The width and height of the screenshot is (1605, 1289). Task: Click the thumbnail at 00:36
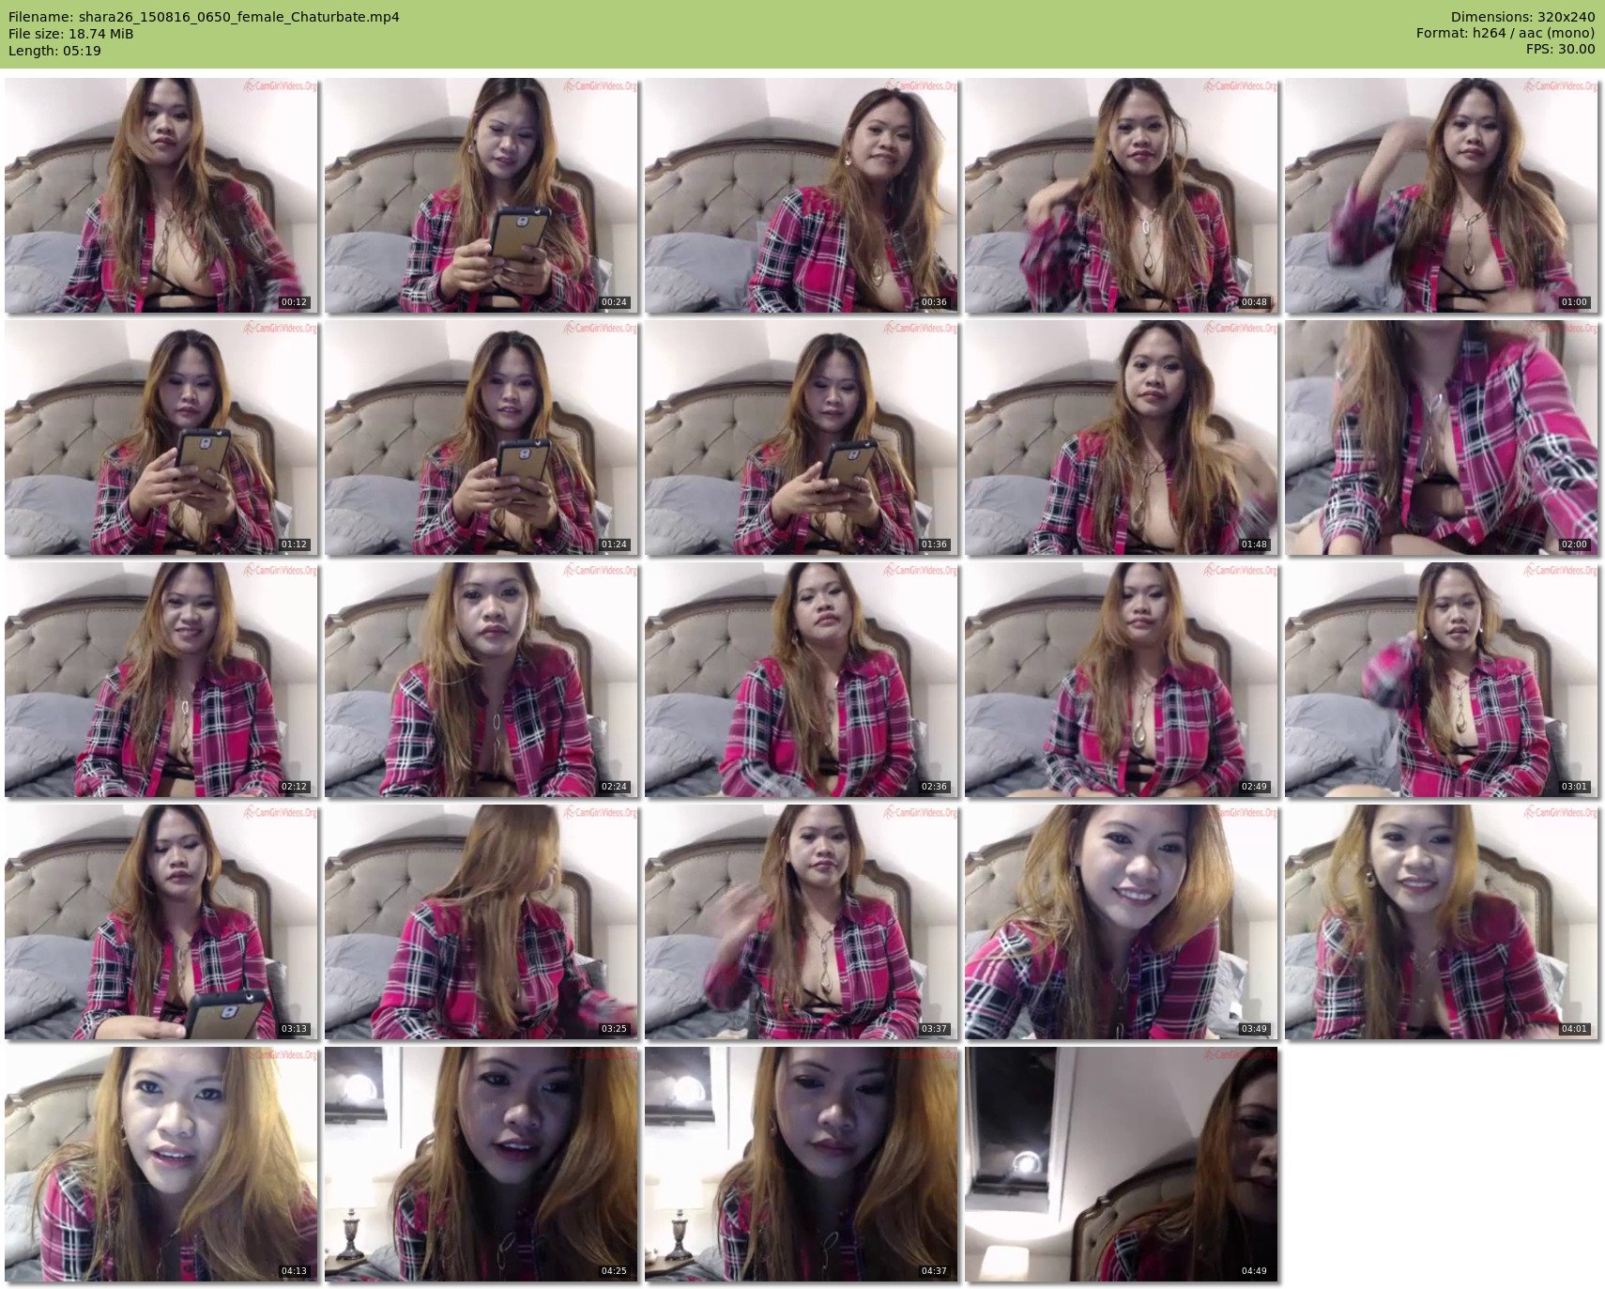[802, 195]
